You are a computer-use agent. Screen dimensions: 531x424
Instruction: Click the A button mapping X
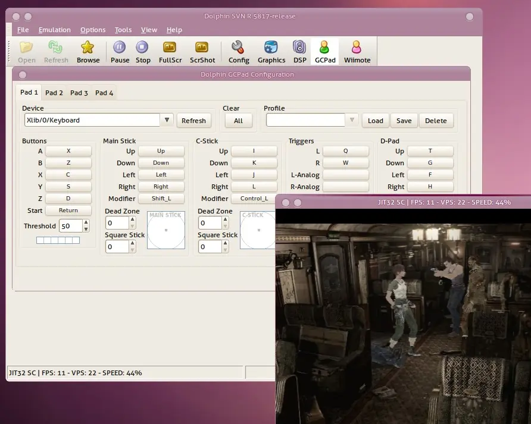(68, 151)
